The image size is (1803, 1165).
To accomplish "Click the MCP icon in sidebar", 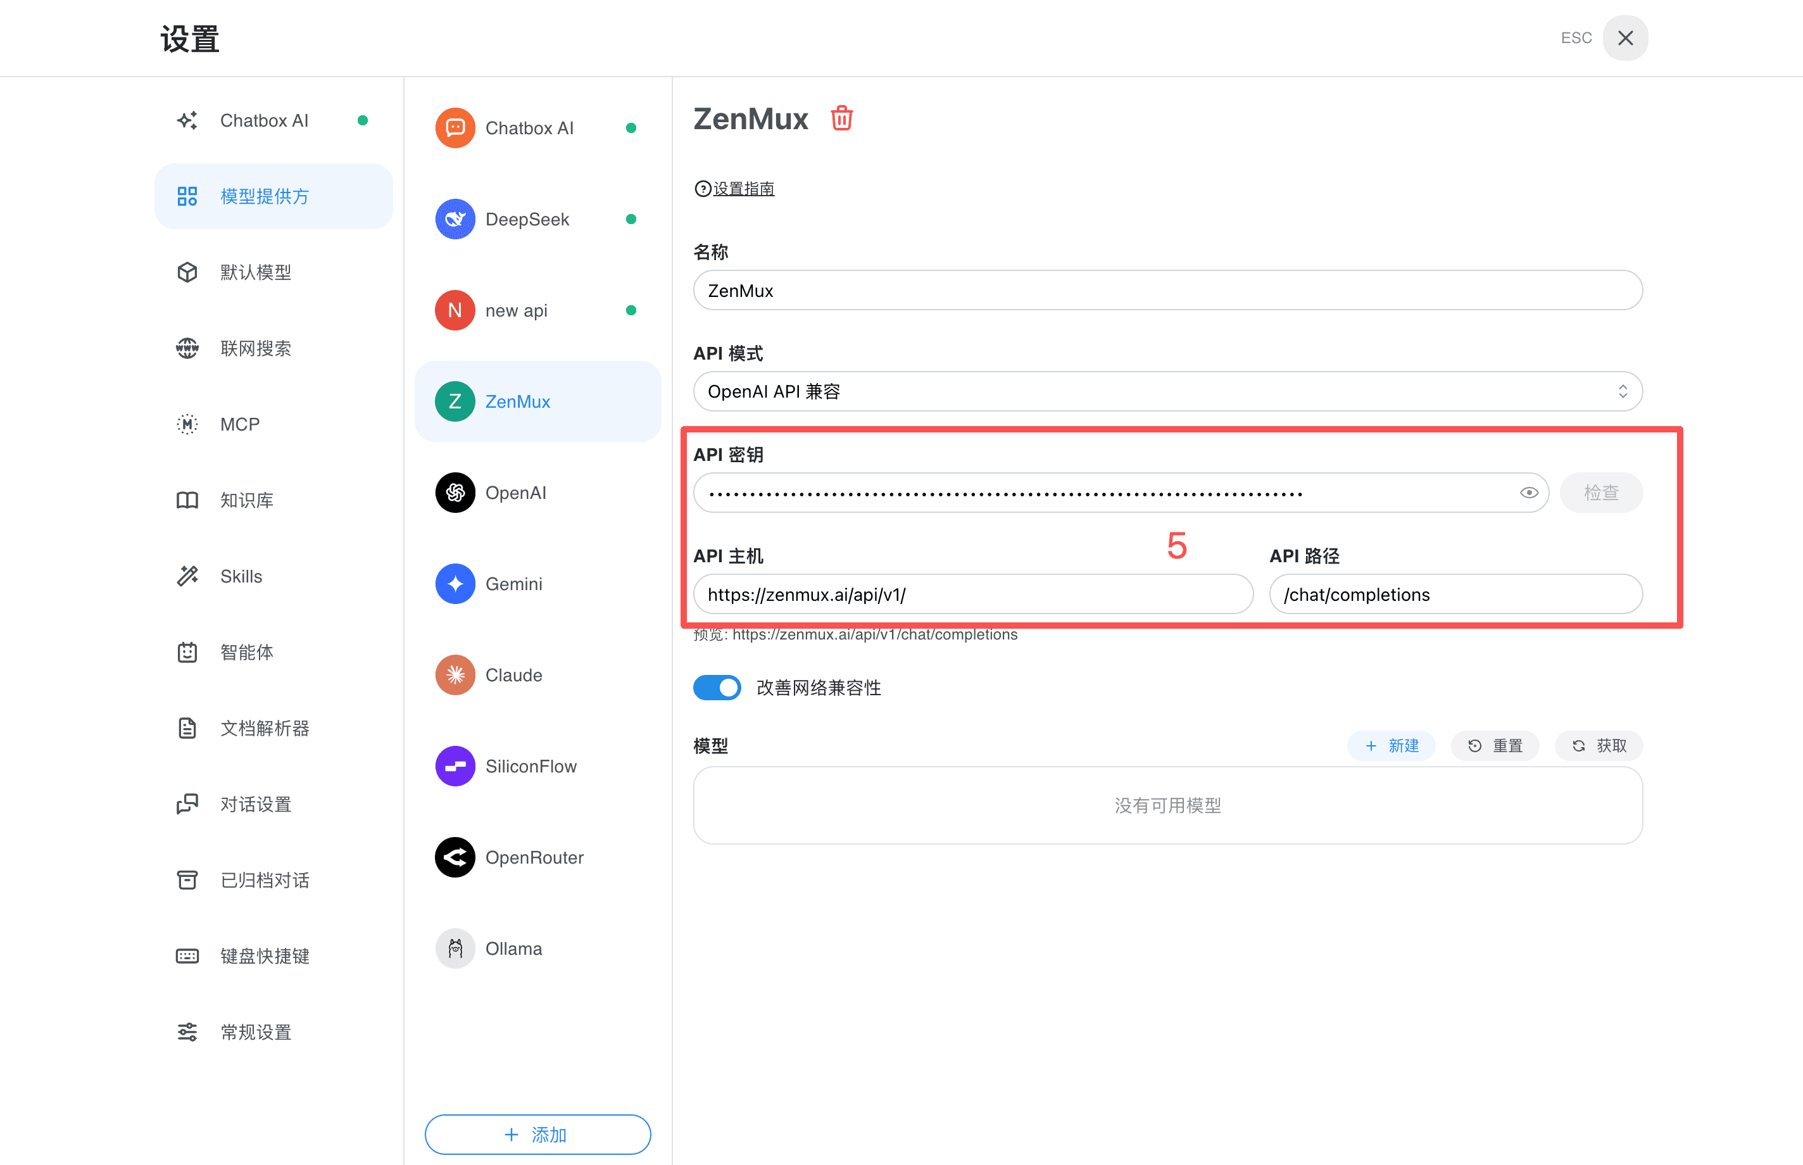I will coord(187,424).
